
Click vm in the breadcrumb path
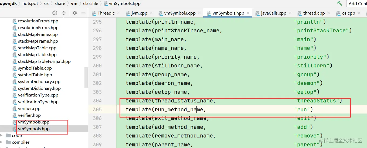(x=74, y=4)
